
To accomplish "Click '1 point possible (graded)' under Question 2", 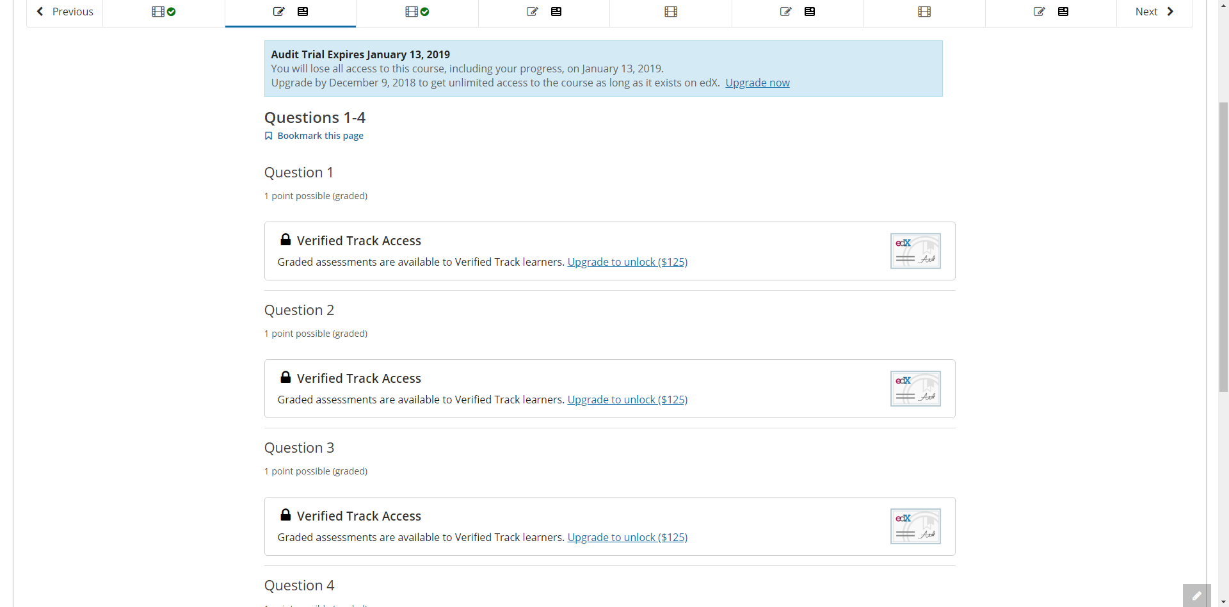I will click(316, 334).
